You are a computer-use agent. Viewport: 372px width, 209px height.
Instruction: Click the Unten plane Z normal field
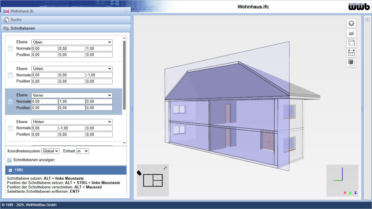[99, 75]
